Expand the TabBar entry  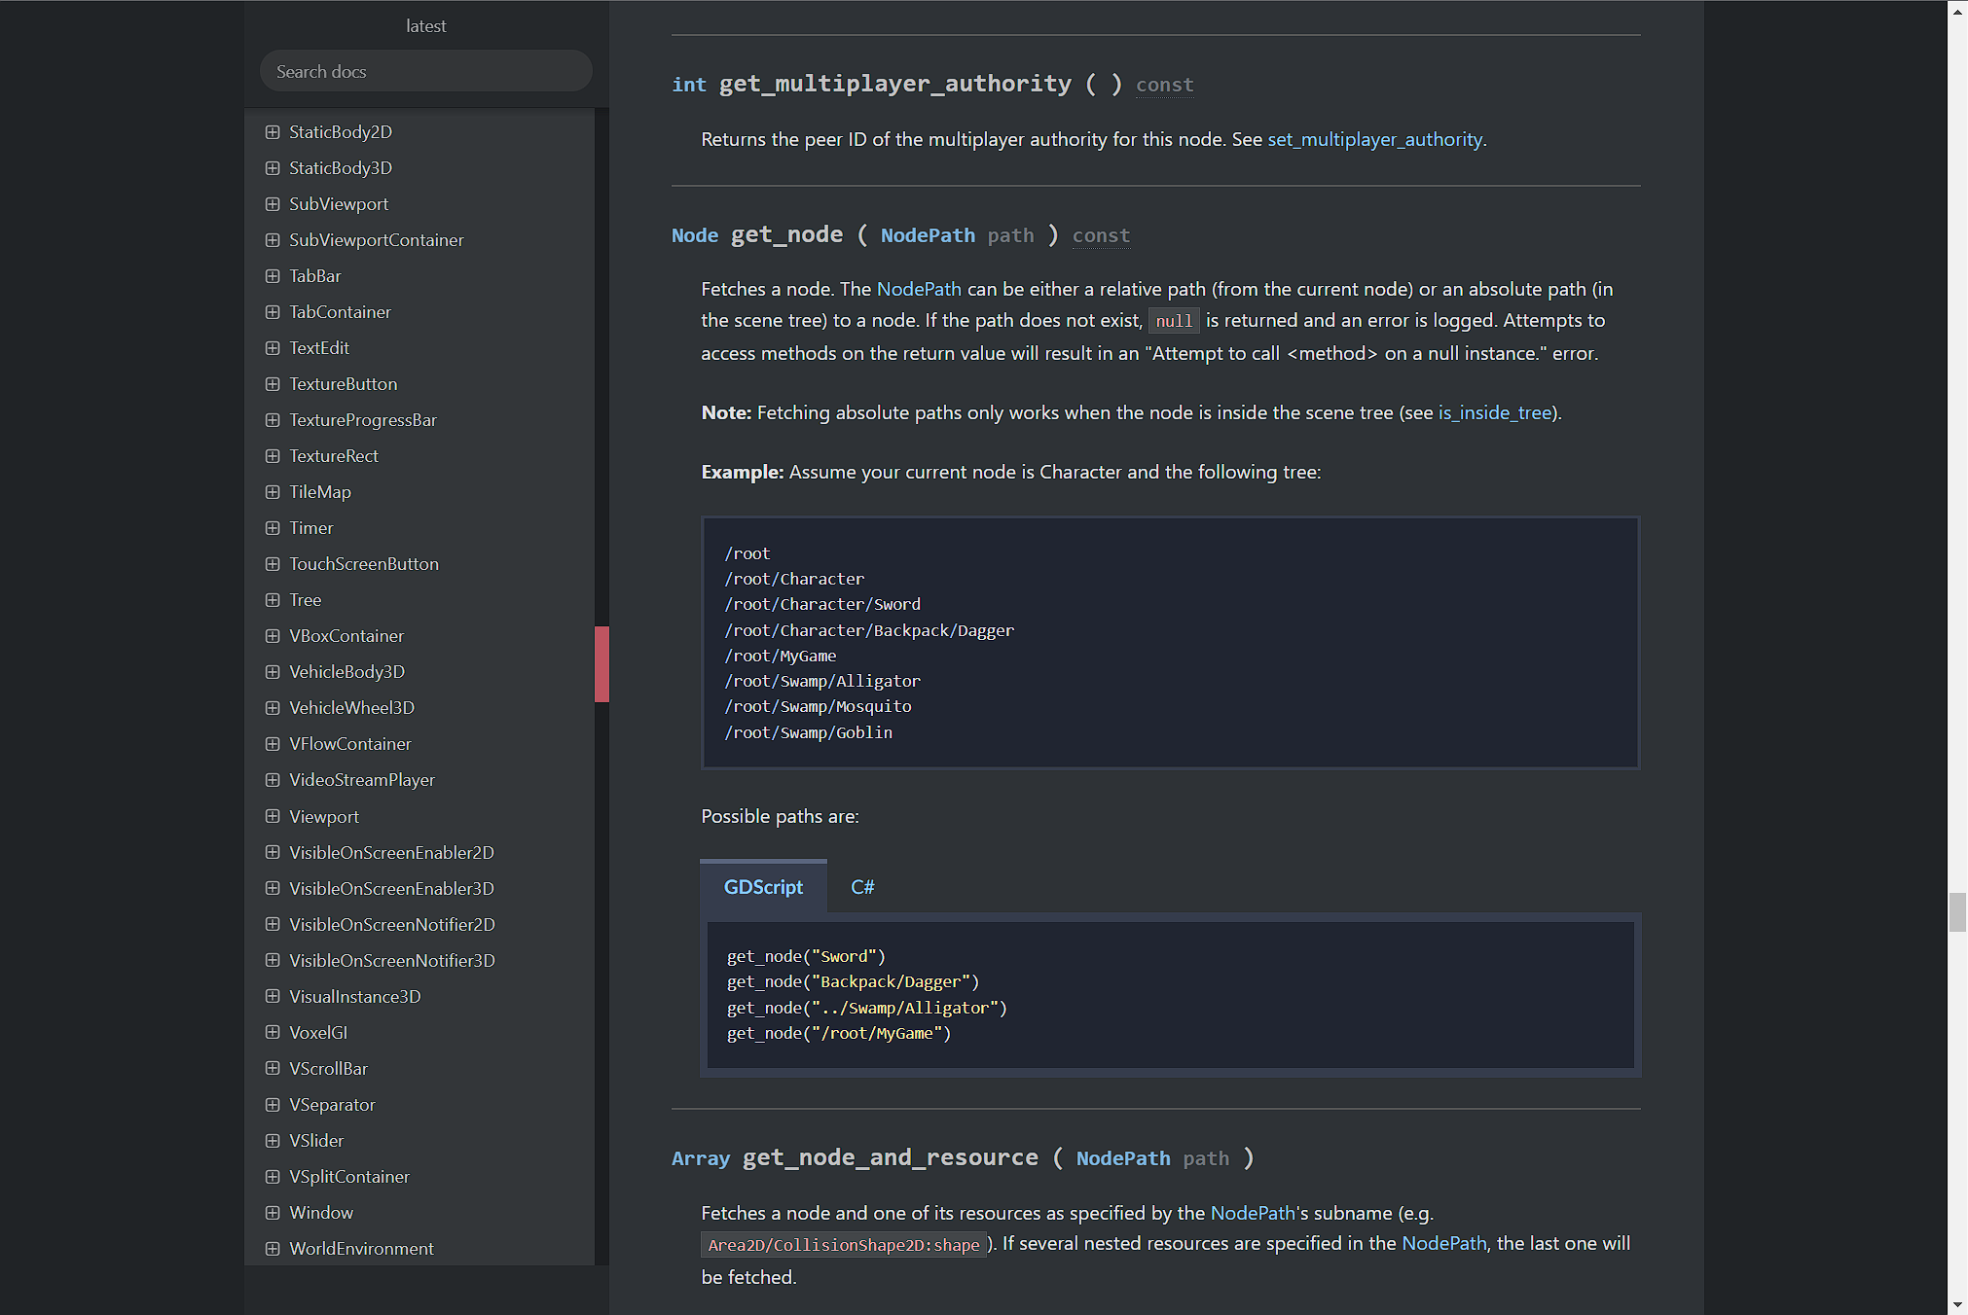(x=273, y=276)
